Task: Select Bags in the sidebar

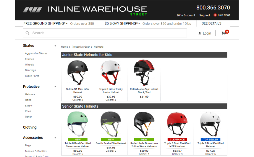Action: coord(28,145)
